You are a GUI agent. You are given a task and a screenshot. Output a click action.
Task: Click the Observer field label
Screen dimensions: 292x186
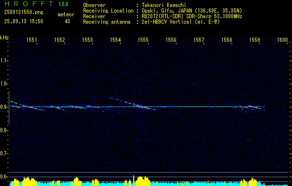(94, 5)
